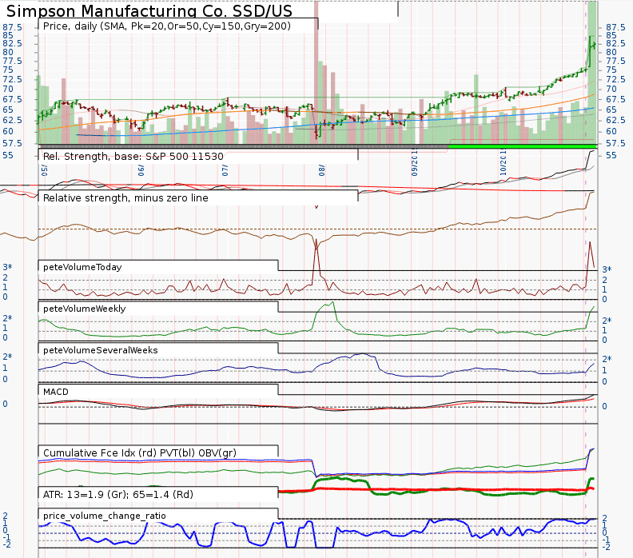Click 77.5 on the left price axis

[13, 61]
